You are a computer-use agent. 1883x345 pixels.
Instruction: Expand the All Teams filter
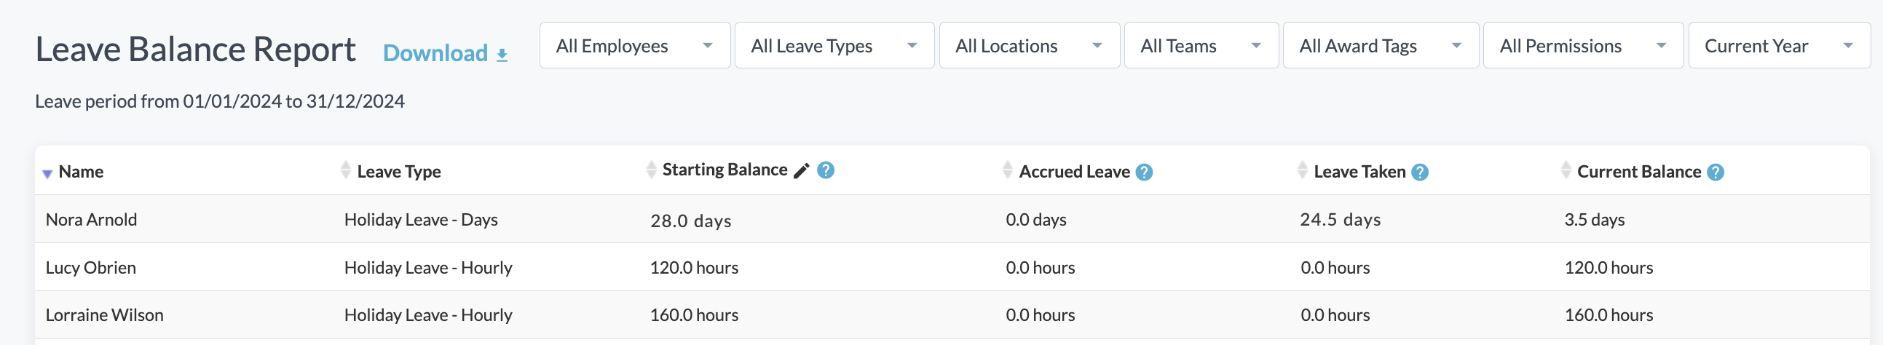pyautogui.click(x=1200, y=45)
